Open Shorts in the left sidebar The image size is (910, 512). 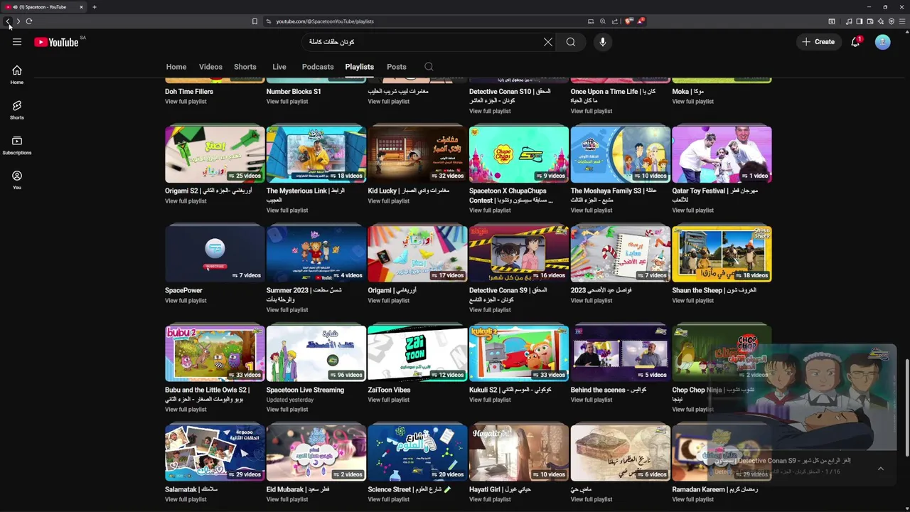click(x=17, y=110)
